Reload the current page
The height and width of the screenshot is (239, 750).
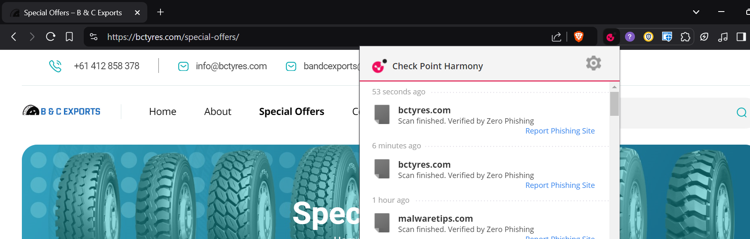click(51, 37)
